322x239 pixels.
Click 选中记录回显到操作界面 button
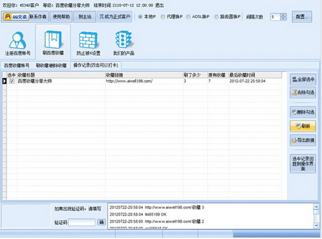tap(303, 164)
